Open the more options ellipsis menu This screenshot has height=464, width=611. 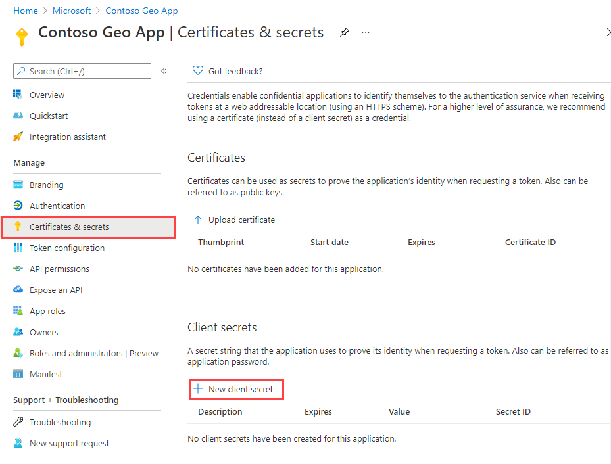click(366, 32)
